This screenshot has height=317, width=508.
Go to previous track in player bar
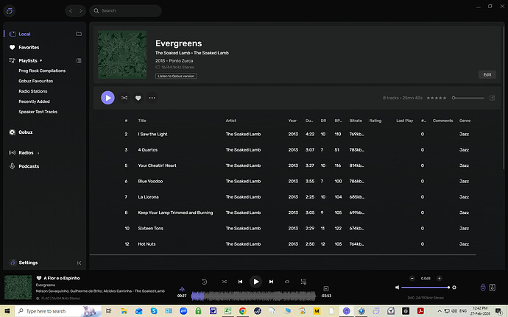coord(240,282)
